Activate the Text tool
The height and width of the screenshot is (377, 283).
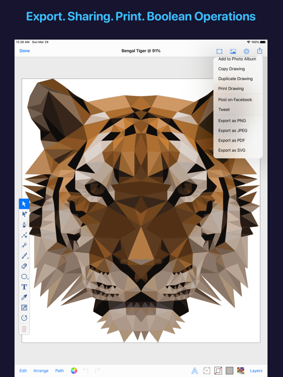(24, 287)
